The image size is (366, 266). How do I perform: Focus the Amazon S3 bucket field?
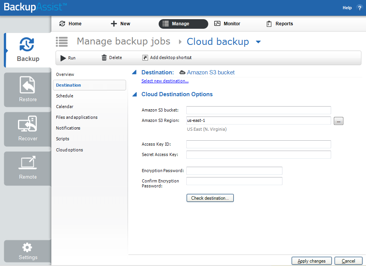coord(259,110)
